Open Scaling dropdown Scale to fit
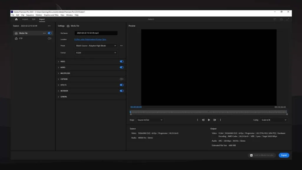Screen dimensions: 302x170 click(274, 120)
